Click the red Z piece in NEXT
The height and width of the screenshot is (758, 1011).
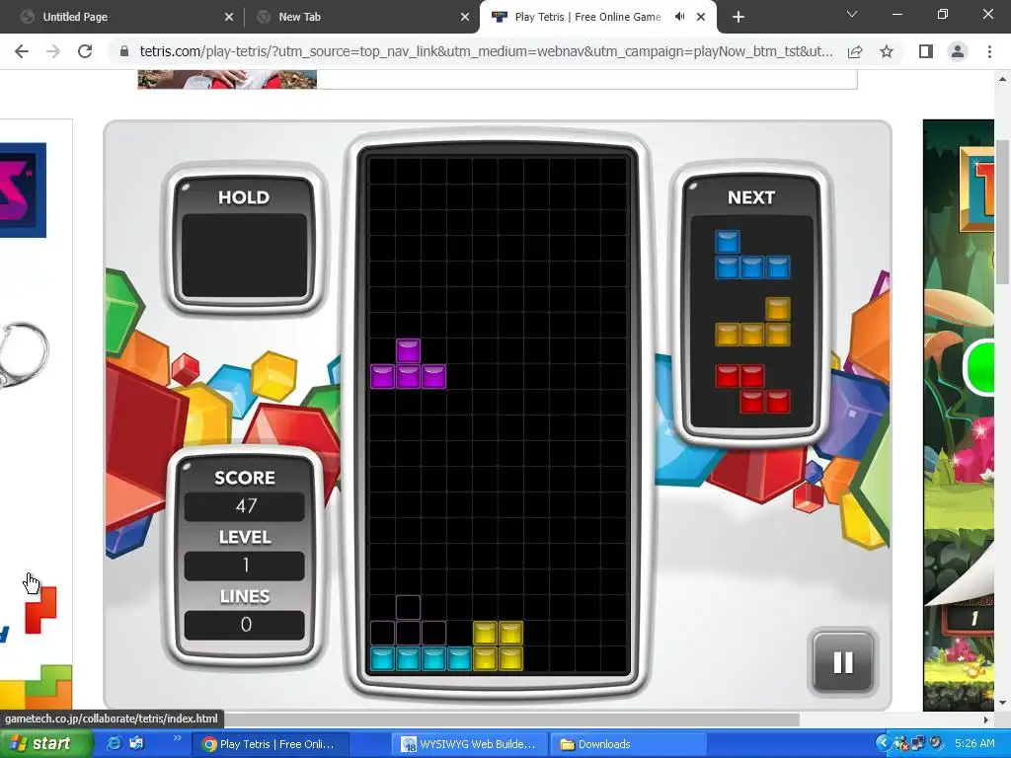[752, 389]
